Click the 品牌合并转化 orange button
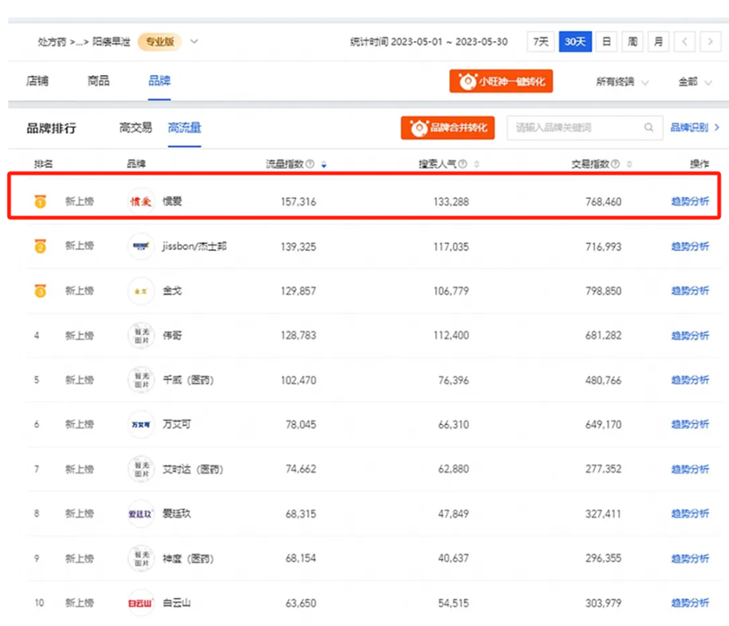This screenshot has height=626, width=729. 448,128
